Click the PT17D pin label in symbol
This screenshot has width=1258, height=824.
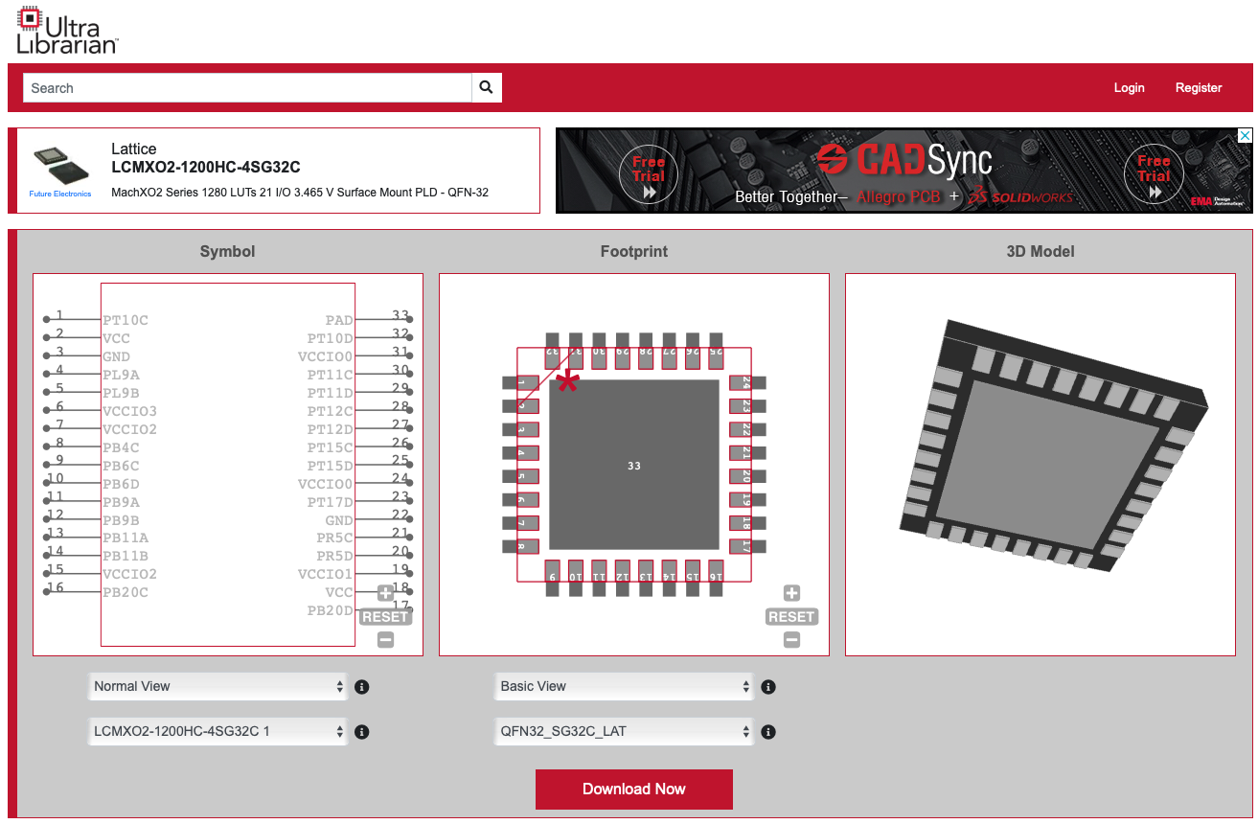coord(330,502)
